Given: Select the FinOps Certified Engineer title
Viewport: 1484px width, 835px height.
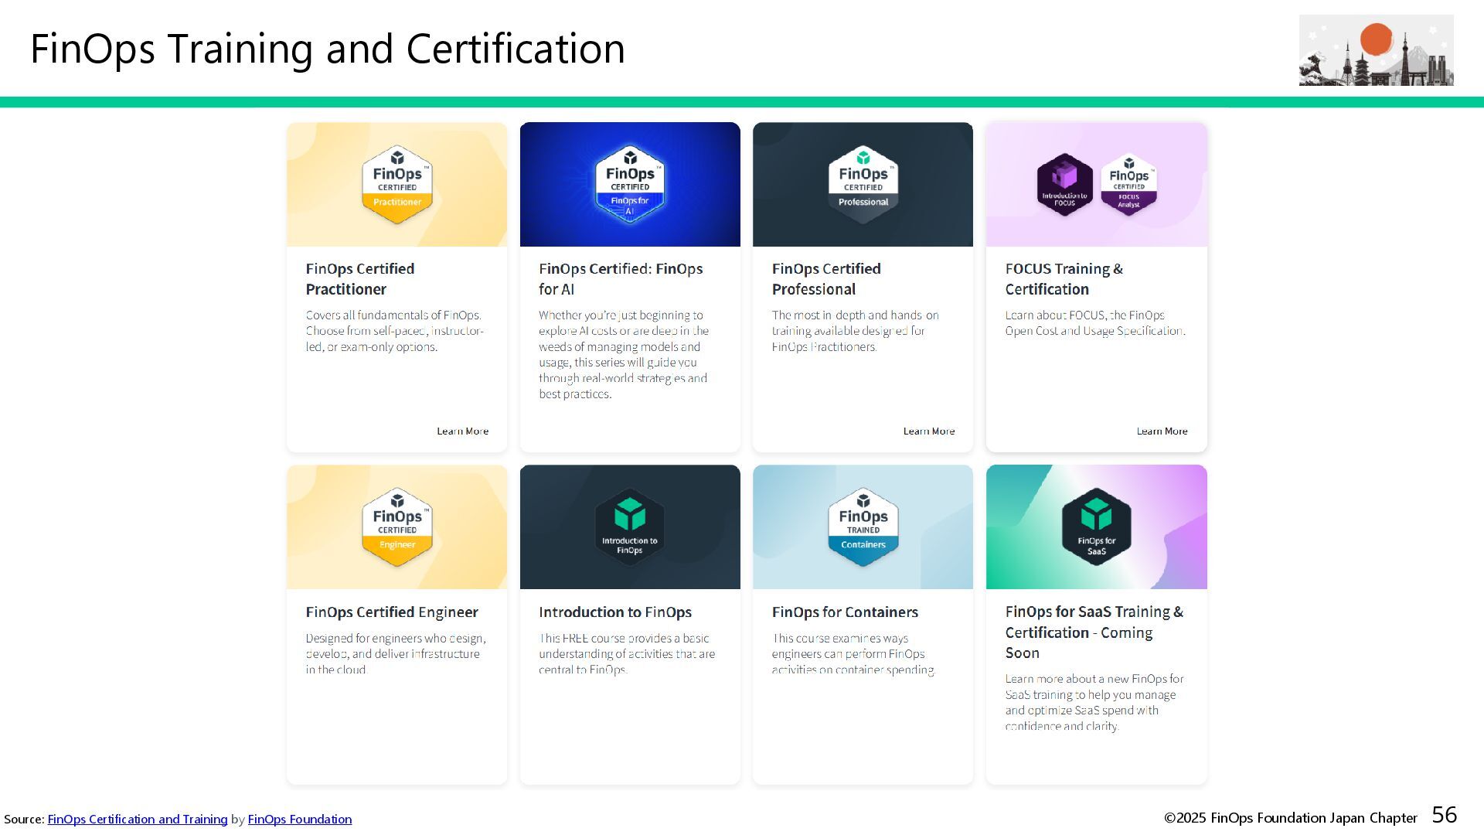Looking at the screenshot, I should pyautogui.click(x=392, y=612).
